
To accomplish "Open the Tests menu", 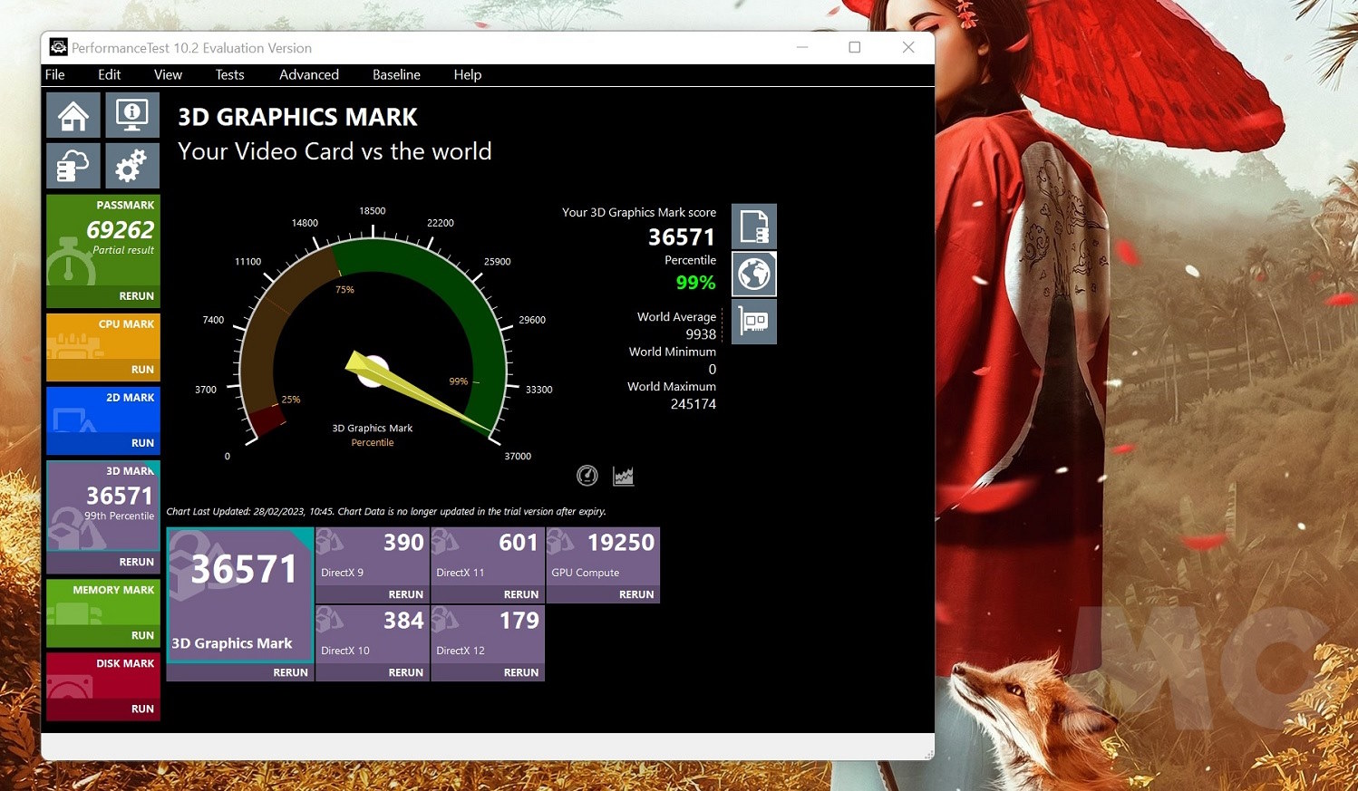I will click(229, 75).
